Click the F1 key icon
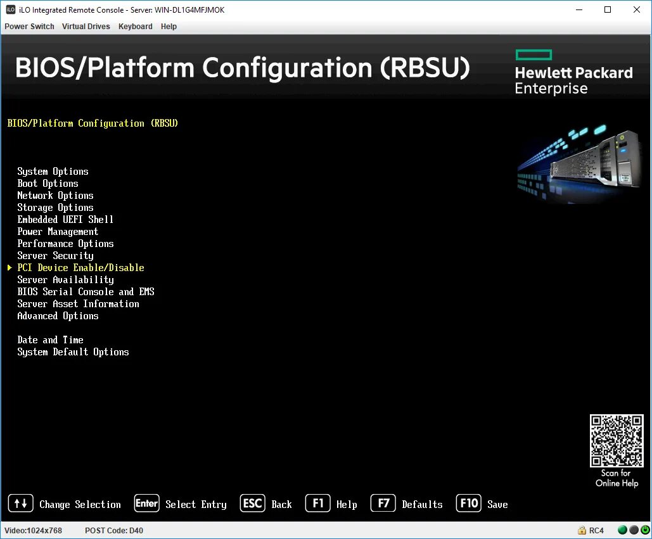 (318, 504)
